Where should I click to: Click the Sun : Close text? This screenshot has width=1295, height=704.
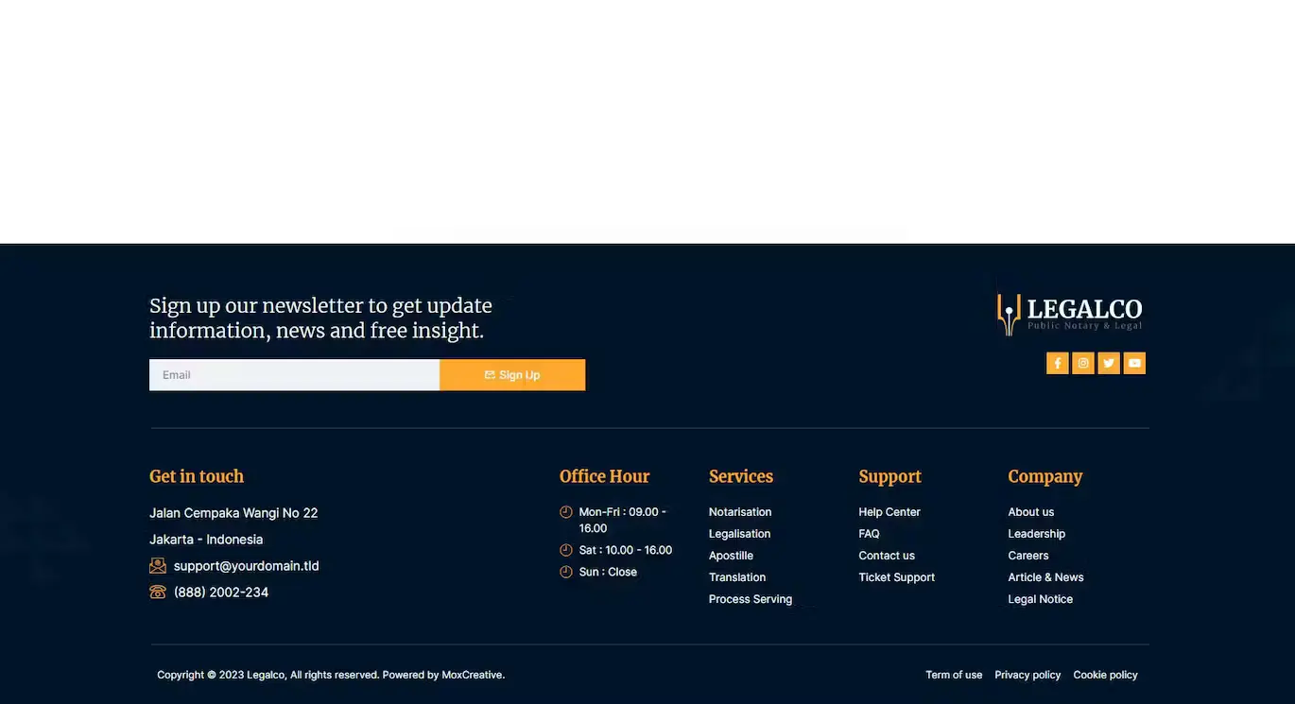point(608,572)
